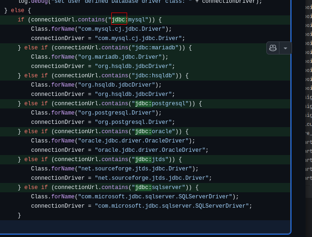Click the highlighted jdbc: before oracle
This screenshot has height=237, width=312.
[142, 131]
